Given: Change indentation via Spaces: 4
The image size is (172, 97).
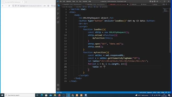Looking at the screenshot, I should click(149, 92).
